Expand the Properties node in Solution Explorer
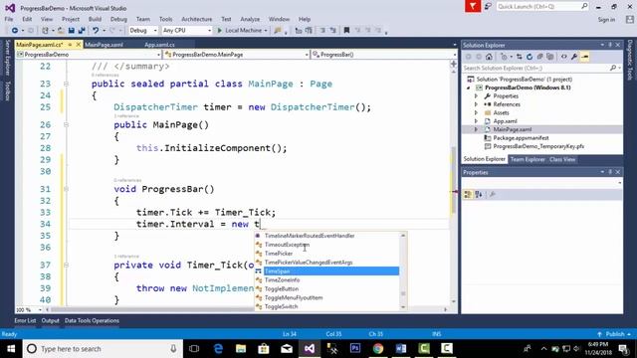 pyautogui.click(x=476, y=96)
